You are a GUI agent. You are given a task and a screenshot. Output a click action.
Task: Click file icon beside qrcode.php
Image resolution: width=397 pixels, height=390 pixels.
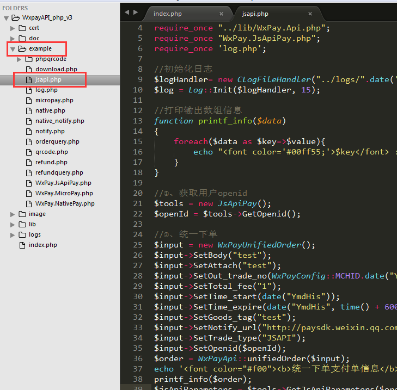point(29,152)
